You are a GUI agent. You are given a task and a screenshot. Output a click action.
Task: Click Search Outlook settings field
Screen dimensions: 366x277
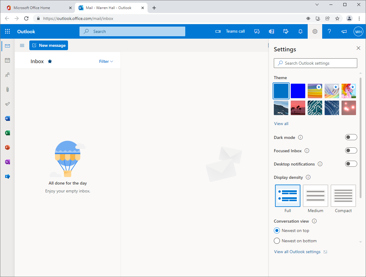coord(316,63)
